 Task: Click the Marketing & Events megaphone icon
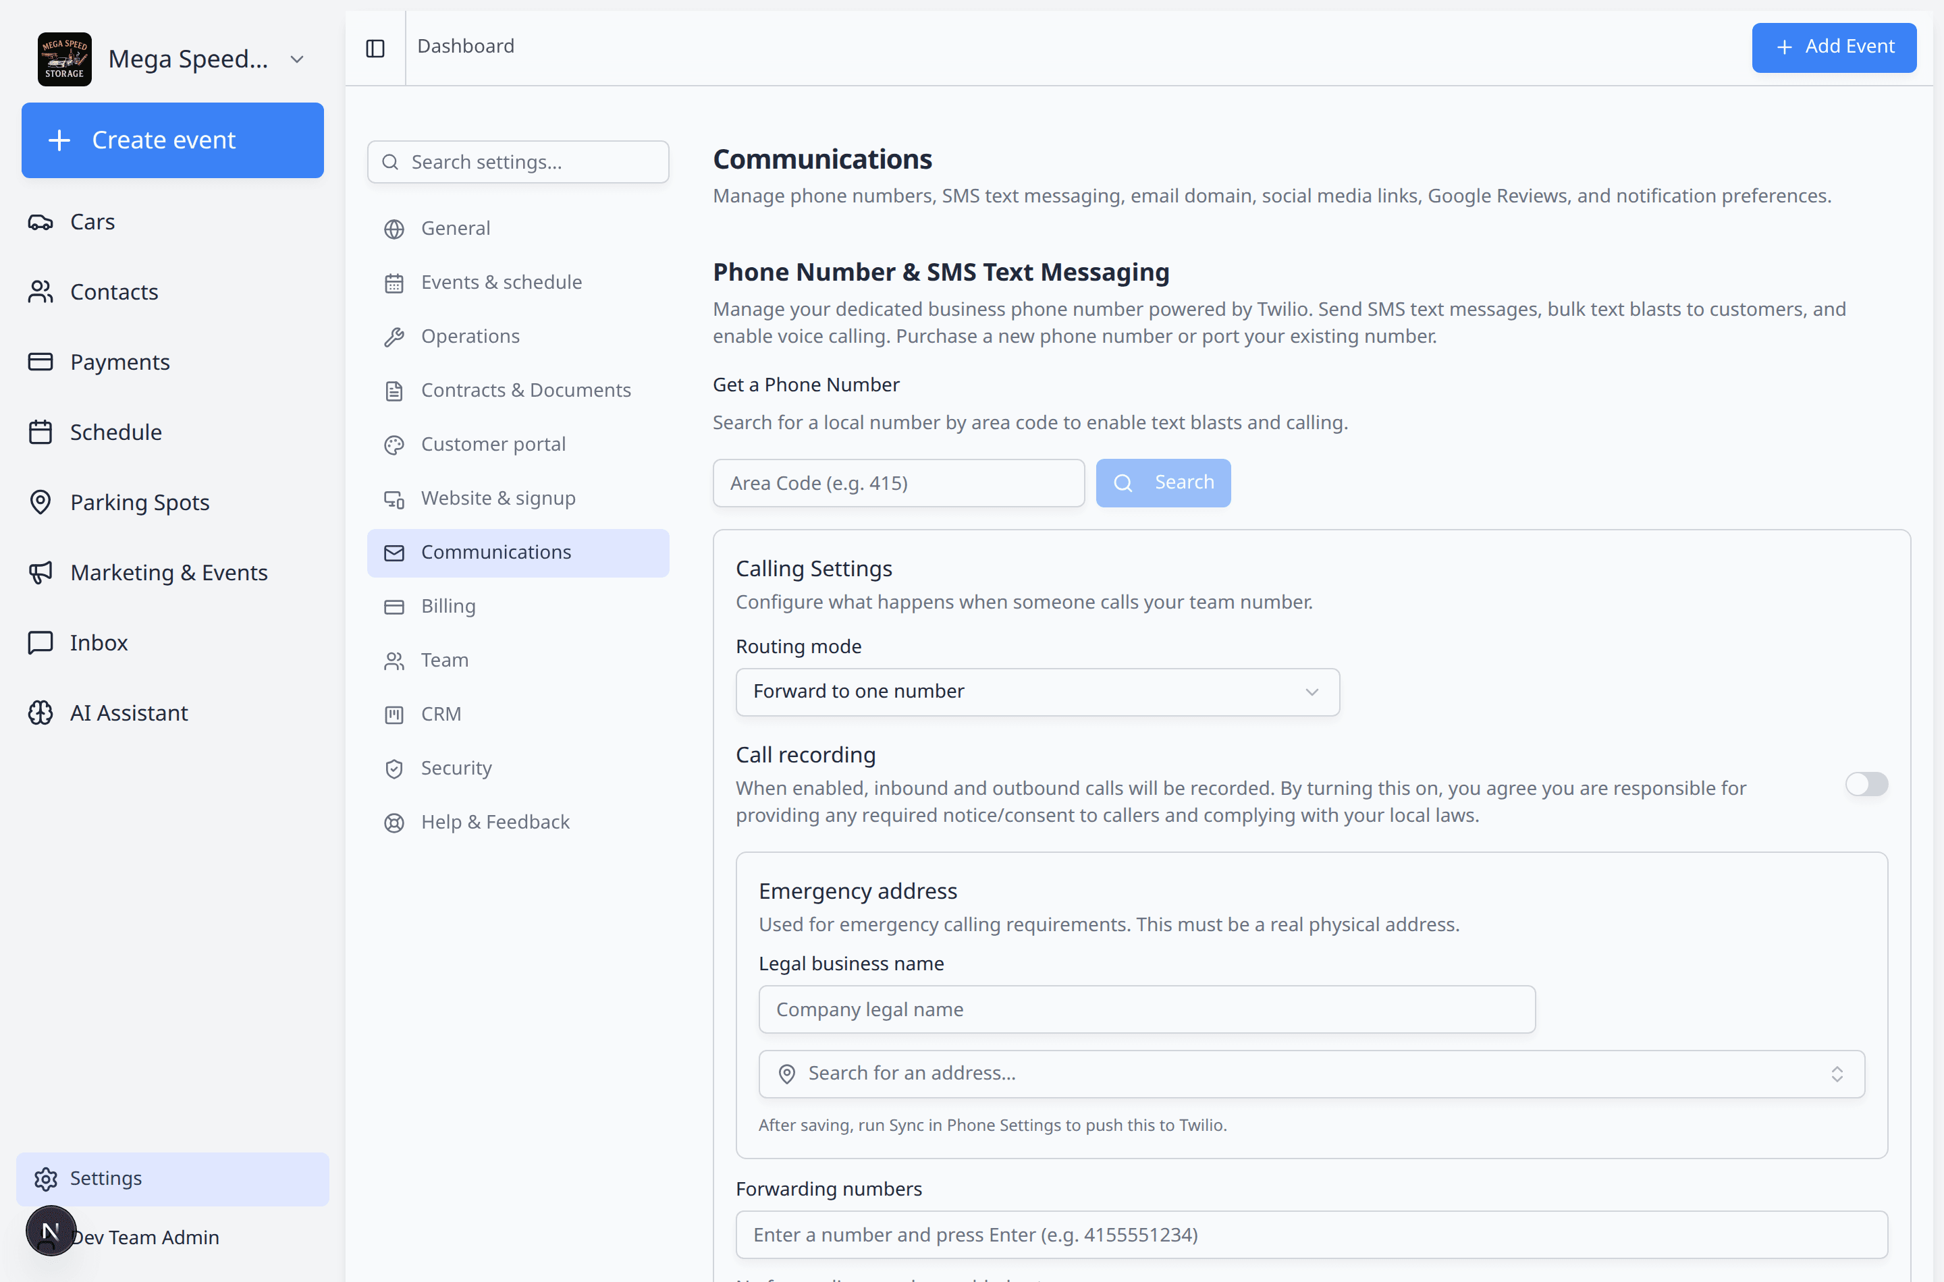coord(40,572)
